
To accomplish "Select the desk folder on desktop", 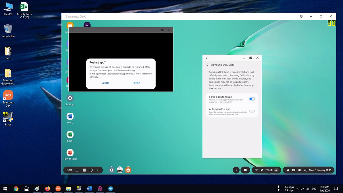I will click(x=8, y=53).
